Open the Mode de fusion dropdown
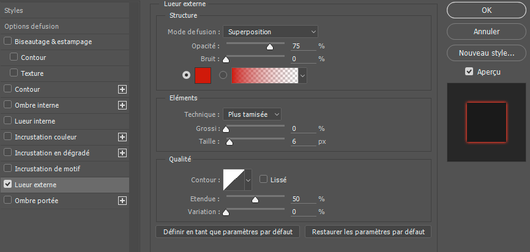530x252 pixels. click(270, 32)
